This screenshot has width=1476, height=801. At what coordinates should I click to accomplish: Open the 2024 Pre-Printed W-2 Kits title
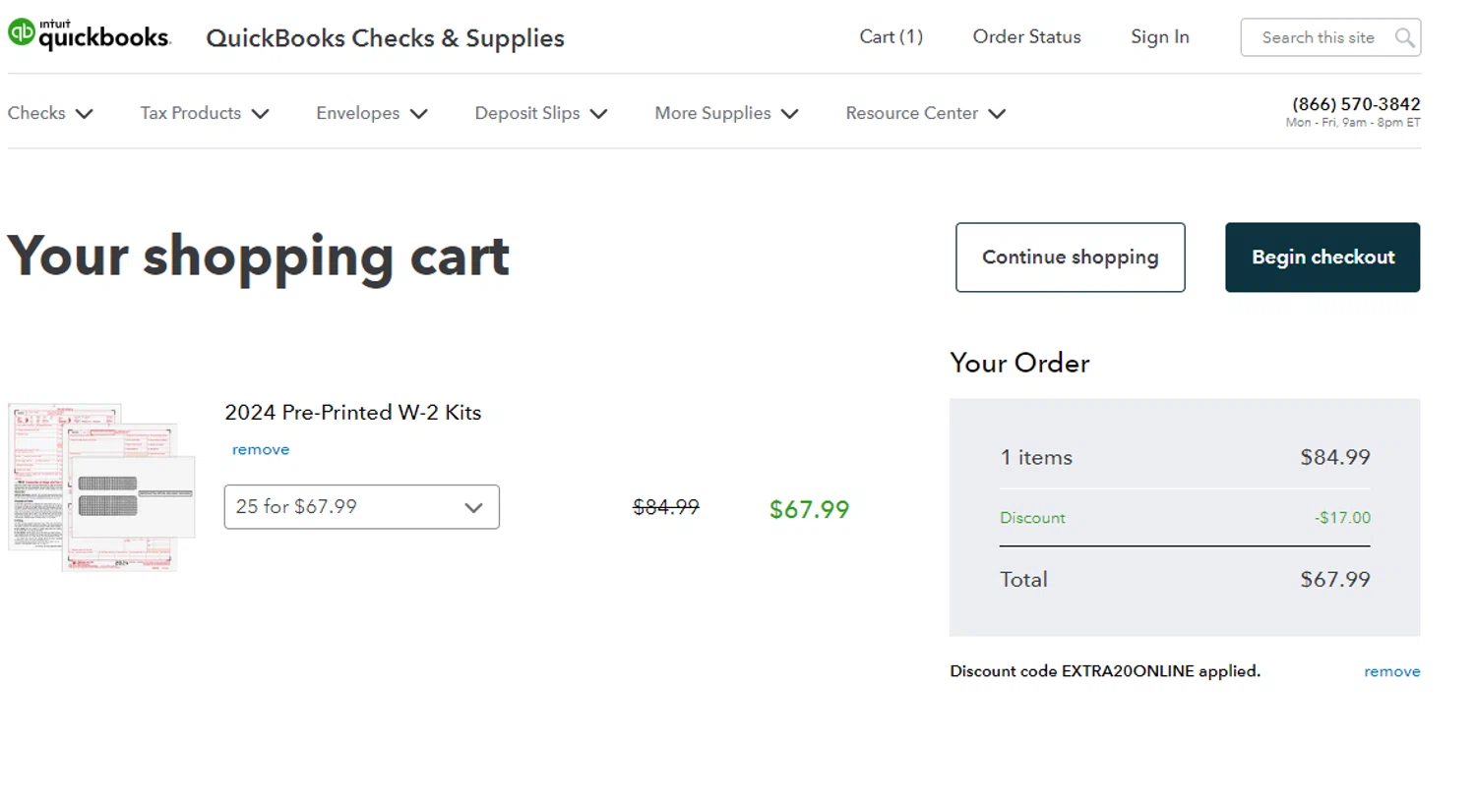(x=352, y=413)
